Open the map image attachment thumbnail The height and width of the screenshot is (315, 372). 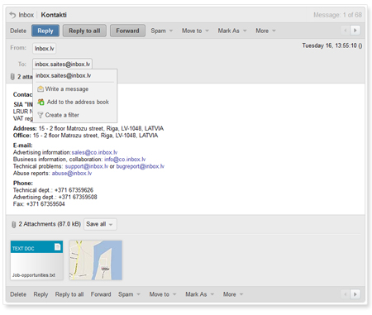pos(96,260)
